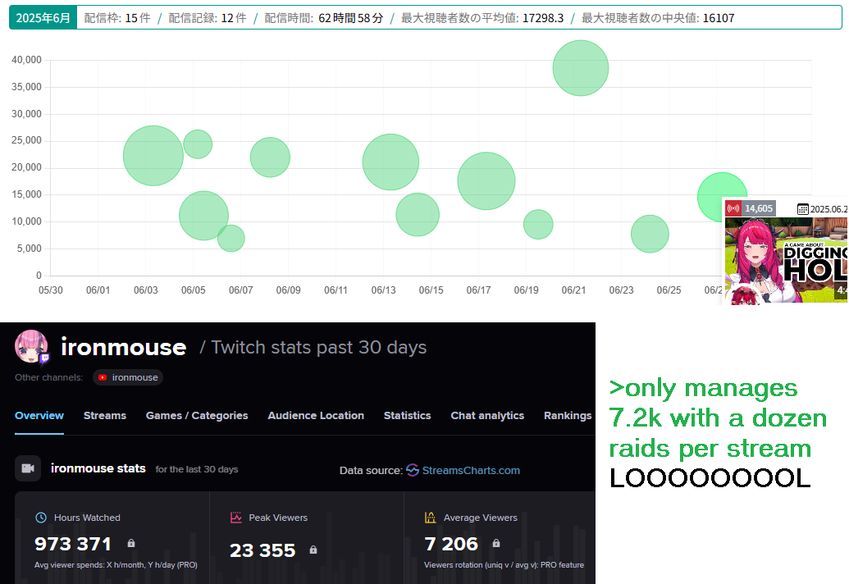Image resolution: width=849 pixels, height=584 pixels.
Task: Click the 'Viewers rotation' PRO feature text
Action: click(504, 564)
